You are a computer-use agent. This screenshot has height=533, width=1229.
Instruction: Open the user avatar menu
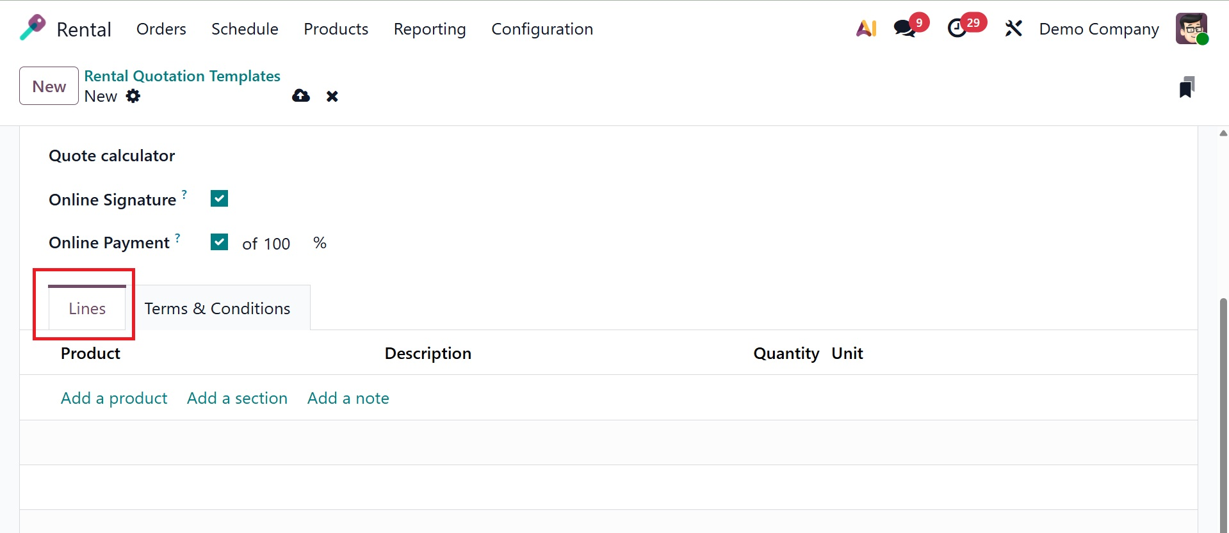(x=1191, y=29)
